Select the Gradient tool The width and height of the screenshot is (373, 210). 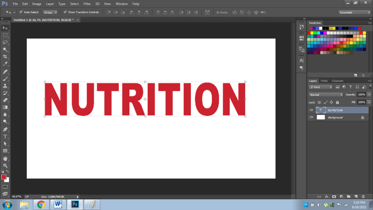(x=5, y=107)
